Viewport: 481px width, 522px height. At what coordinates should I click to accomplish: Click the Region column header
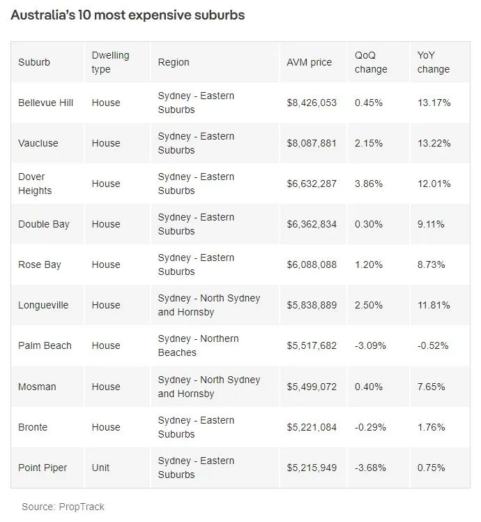pyautogui.click(x=174, y=62)
